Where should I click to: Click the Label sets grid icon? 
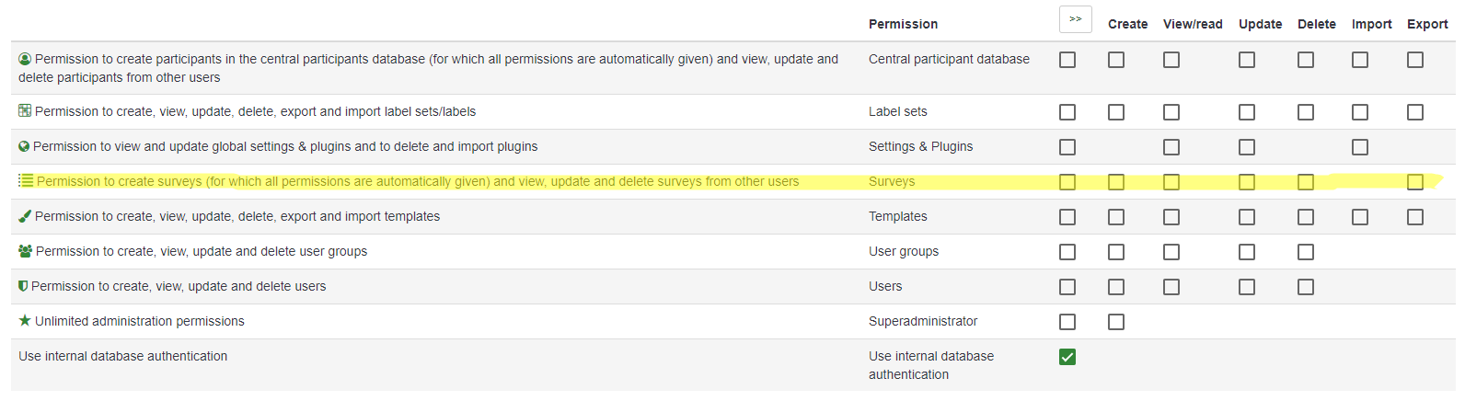(25, 111)
